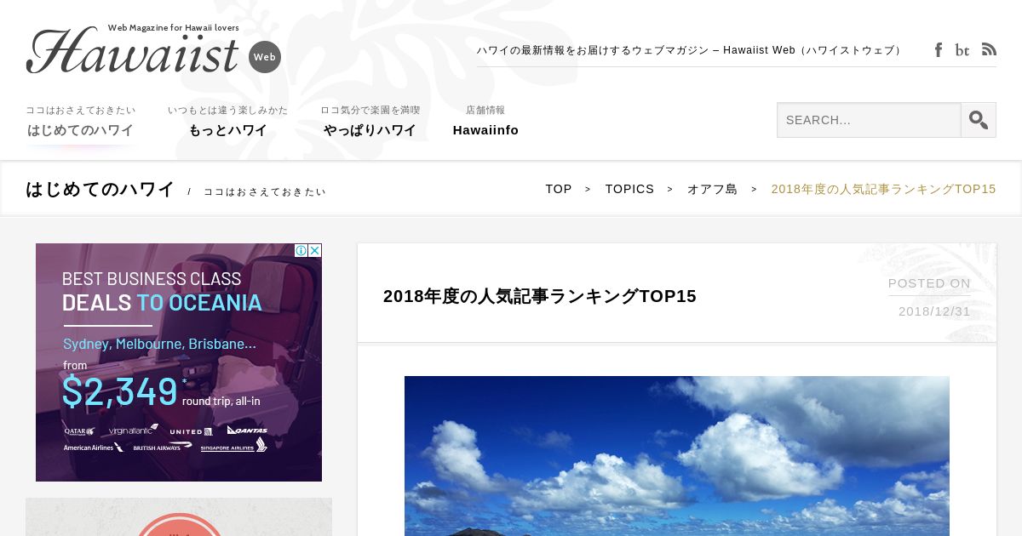1022x536 pixels.
Task: Click the magnifying glass search button
Action: pos(979,120)
